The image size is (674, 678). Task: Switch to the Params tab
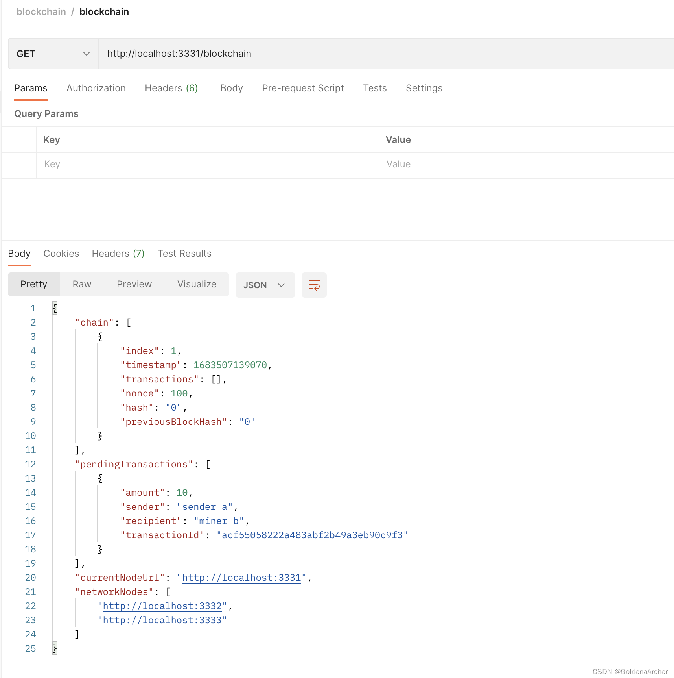[31, 88]
